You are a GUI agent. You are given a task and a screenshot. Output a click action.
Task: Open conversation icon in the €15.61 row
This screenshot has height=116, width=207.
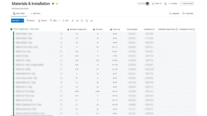pyautogui.click(x=61, y=96)
